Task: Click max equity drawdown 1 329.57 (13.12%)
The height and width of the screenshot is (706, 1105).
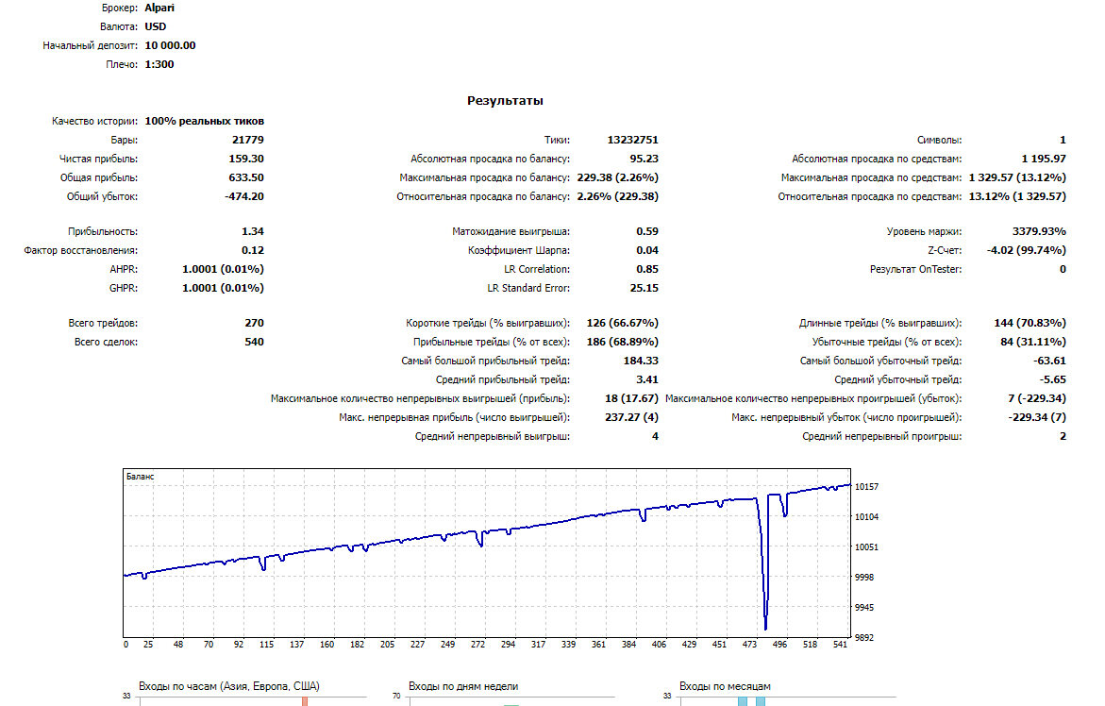Action: 1017,177
